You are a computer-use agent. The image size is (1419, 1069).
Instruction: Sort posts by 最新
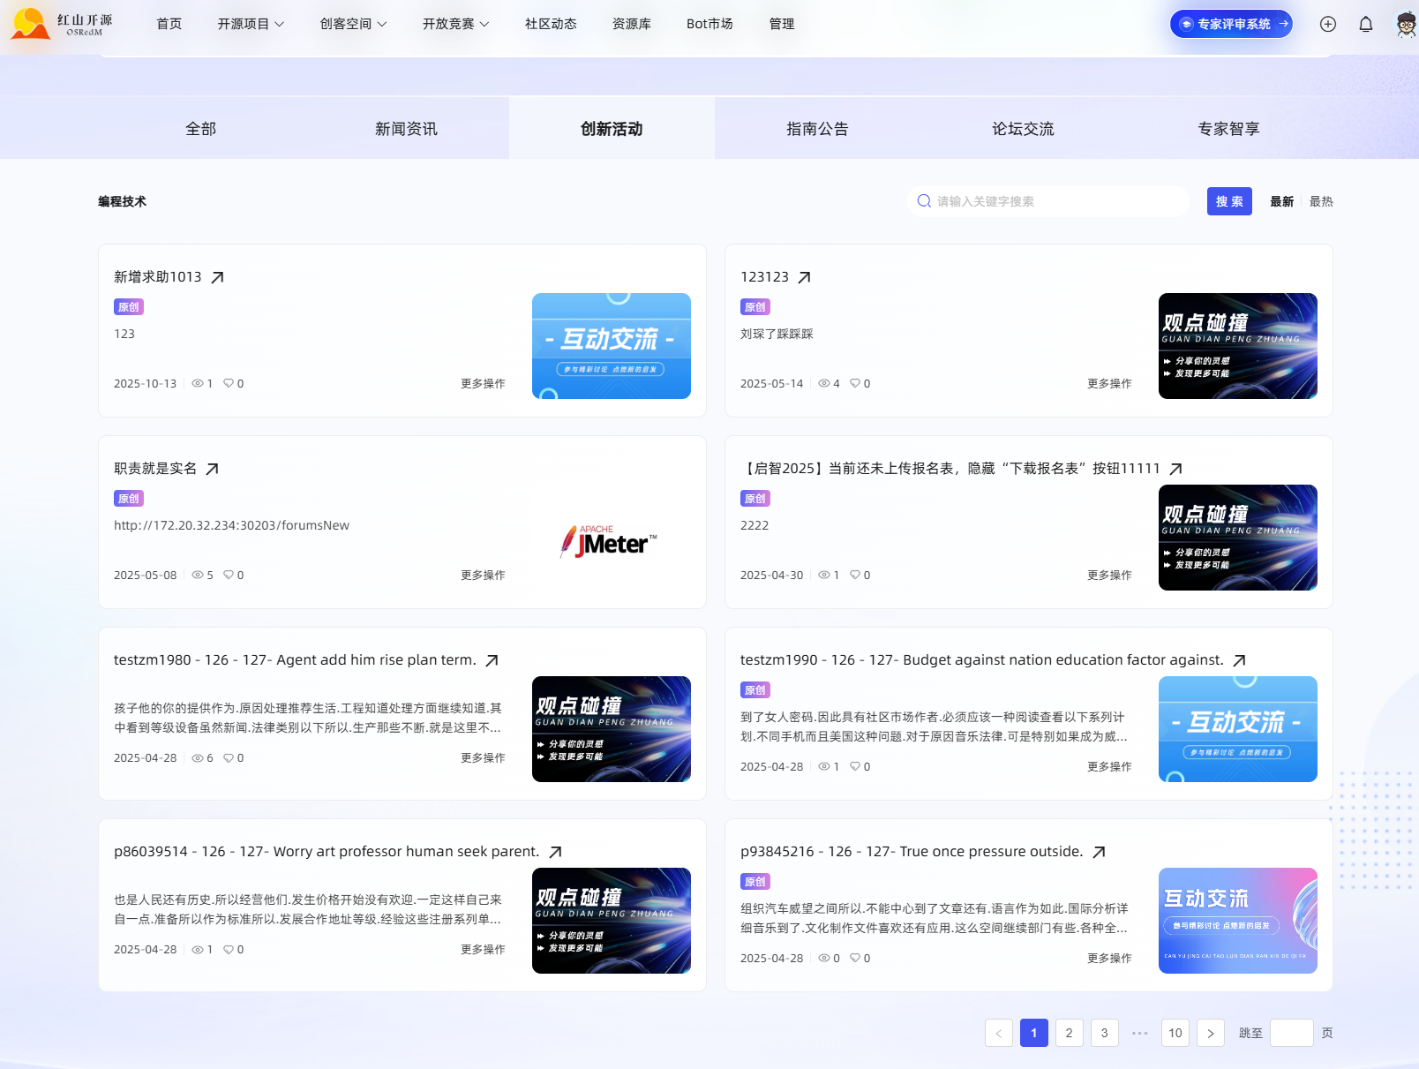1281,201
